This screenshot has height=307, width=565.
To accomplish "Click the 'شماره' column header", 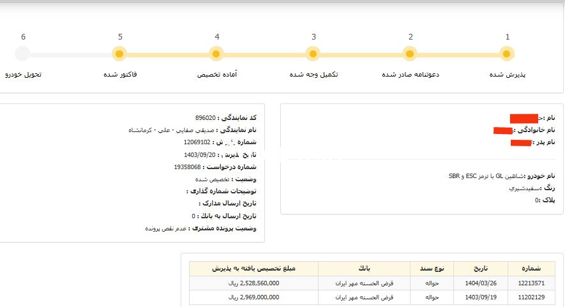I will 530,268.
